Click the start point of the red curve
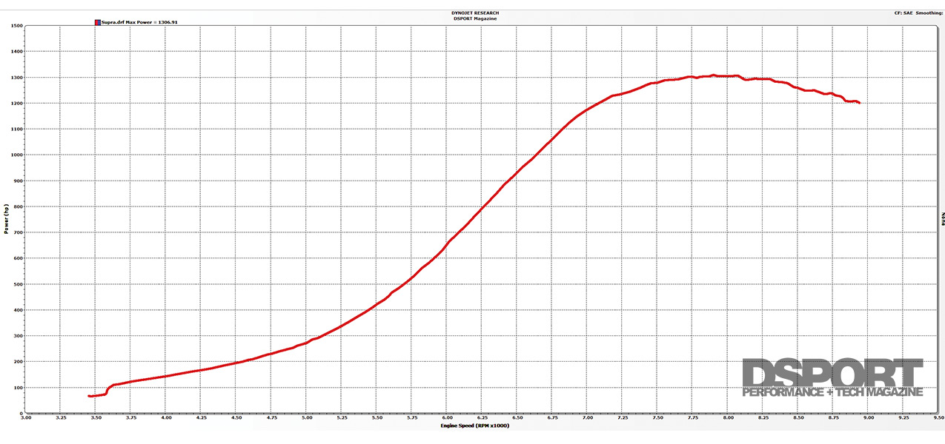Image resolution: width=945 pixels, height=444 pixels. (x=89, y=396)
